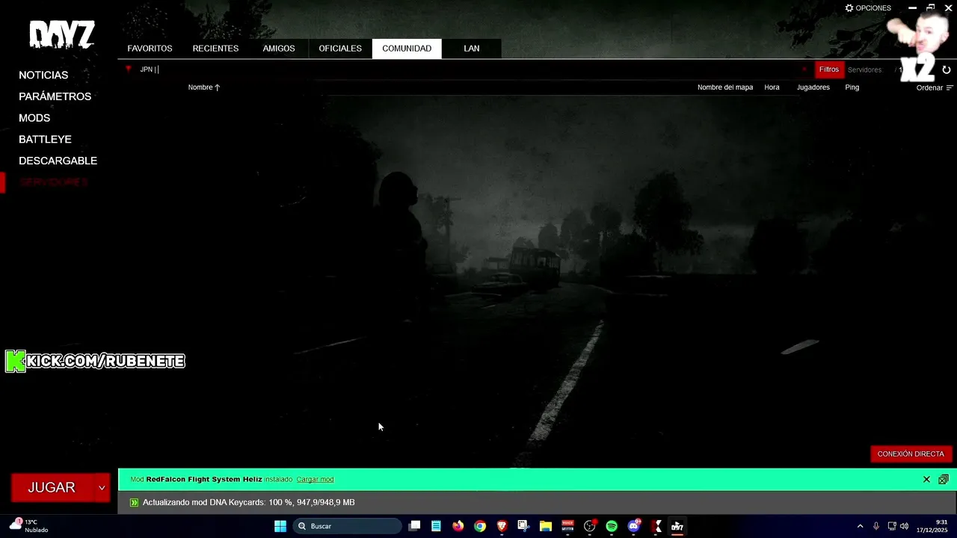Switch to the Recientes tab
The image size is (957, 538).
coord(215,49)
